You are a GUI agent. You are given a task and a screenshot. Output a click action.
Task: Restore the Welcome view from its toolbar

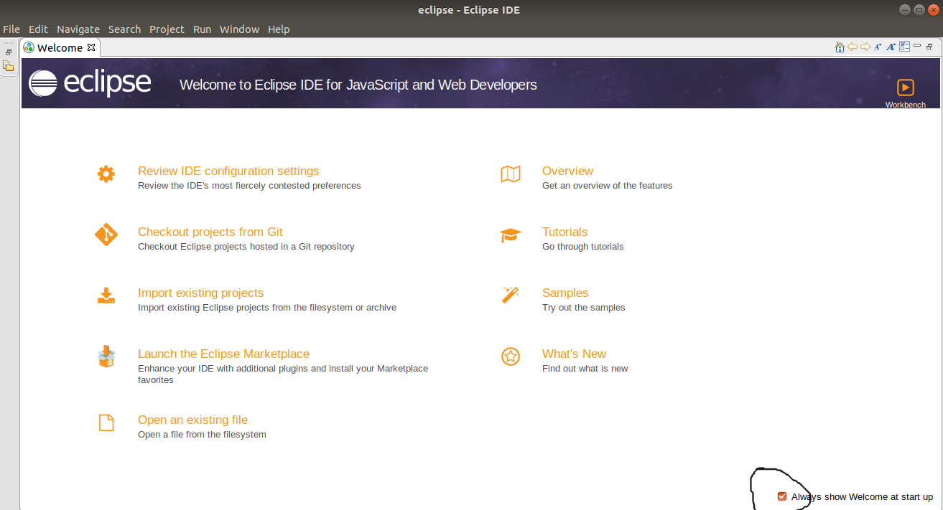coord(929,47)
